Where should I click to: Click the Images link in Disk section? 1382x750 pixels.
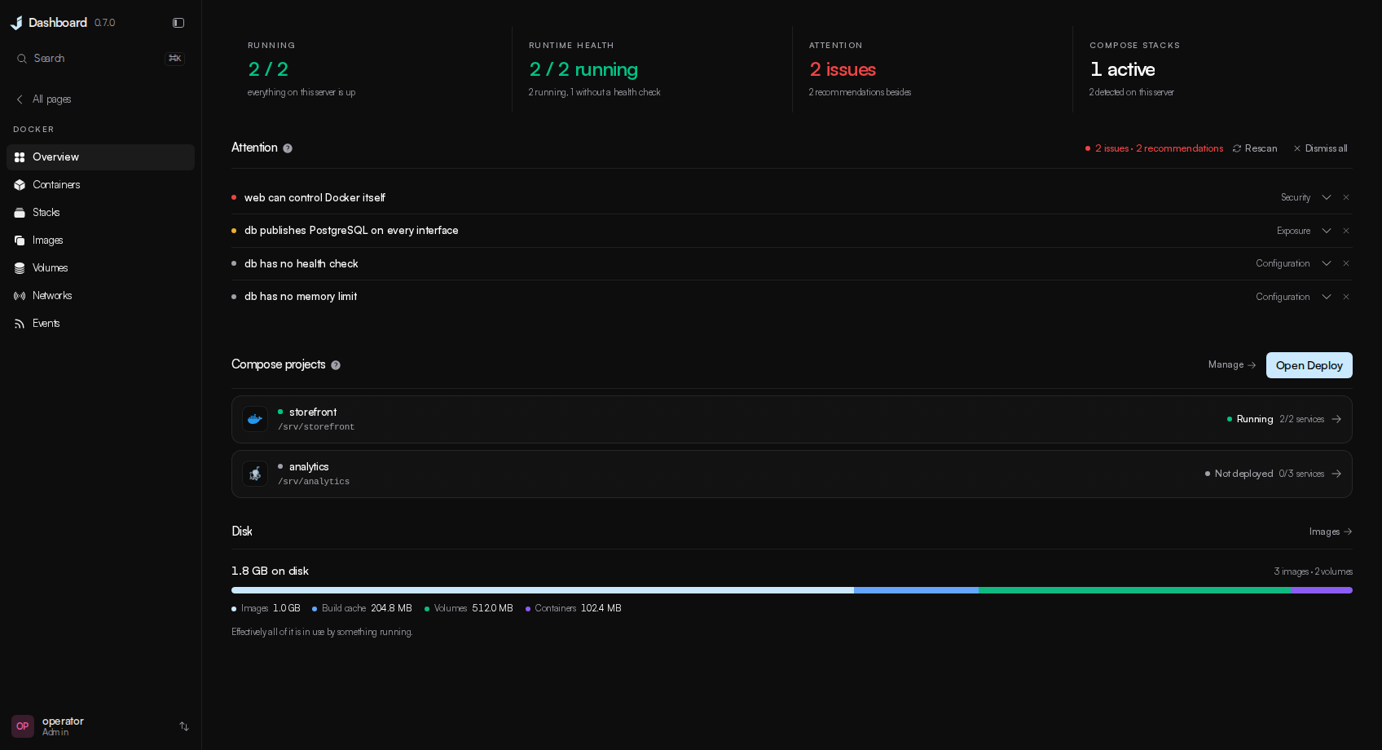[1331, 532]
